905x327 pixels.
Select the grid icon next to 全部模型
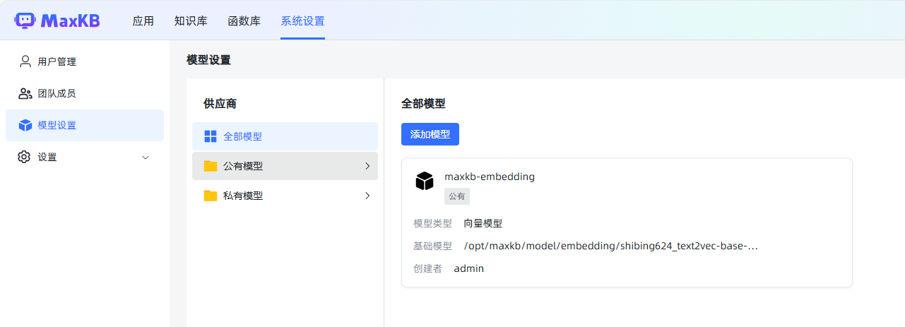coord(211,136)
